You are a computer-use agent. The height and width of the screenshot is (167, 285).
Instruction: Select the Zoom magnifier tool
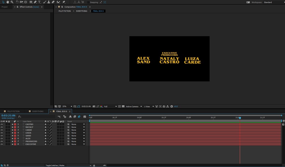coord(12,2)
